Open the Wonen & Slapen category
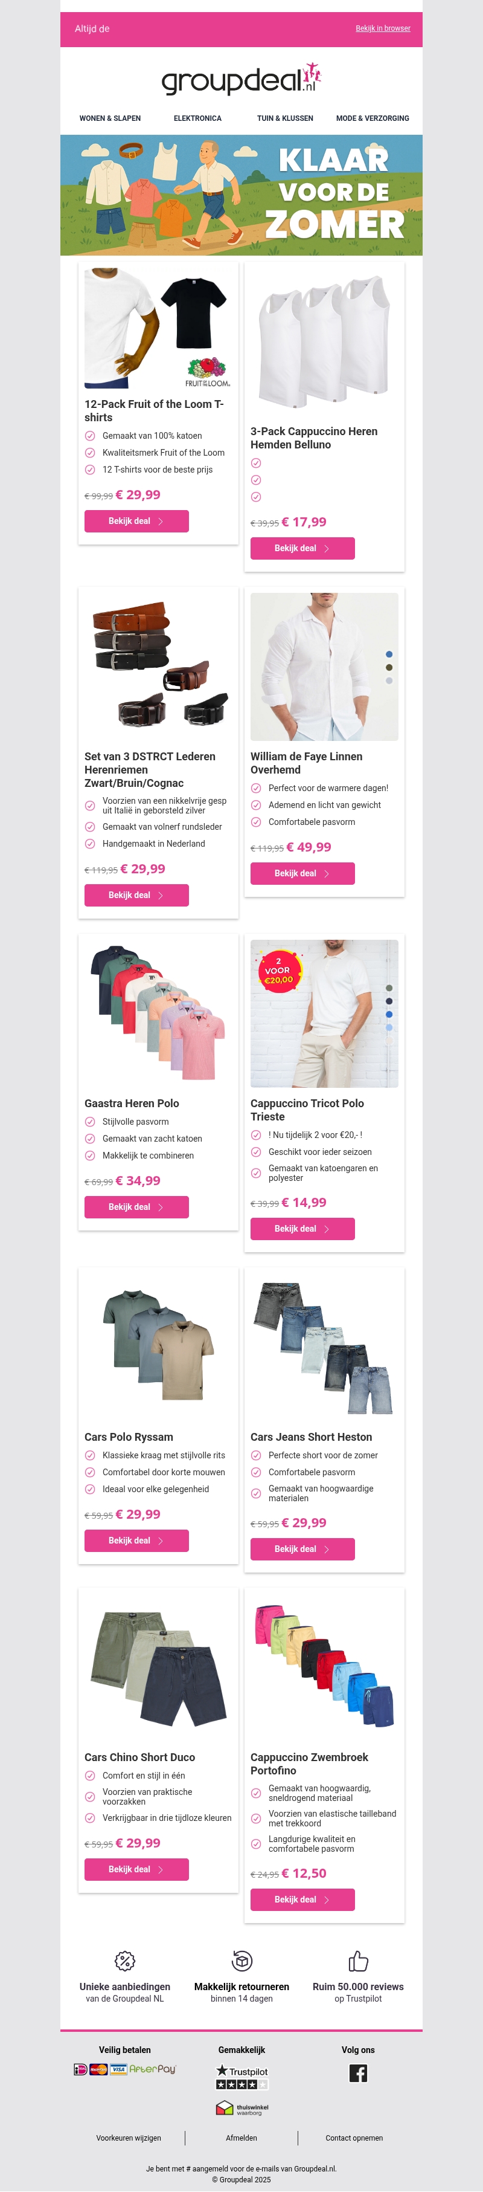This screenshot has width=483, height=2192. tap(110, 118)
